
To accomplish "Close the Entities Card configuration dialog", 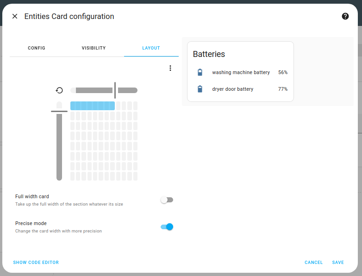I will (x=15, y=16).
